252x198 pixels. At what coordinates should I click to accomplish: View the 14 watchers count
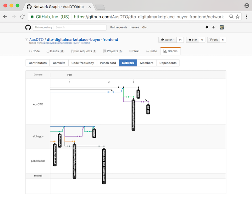[180, 40]
